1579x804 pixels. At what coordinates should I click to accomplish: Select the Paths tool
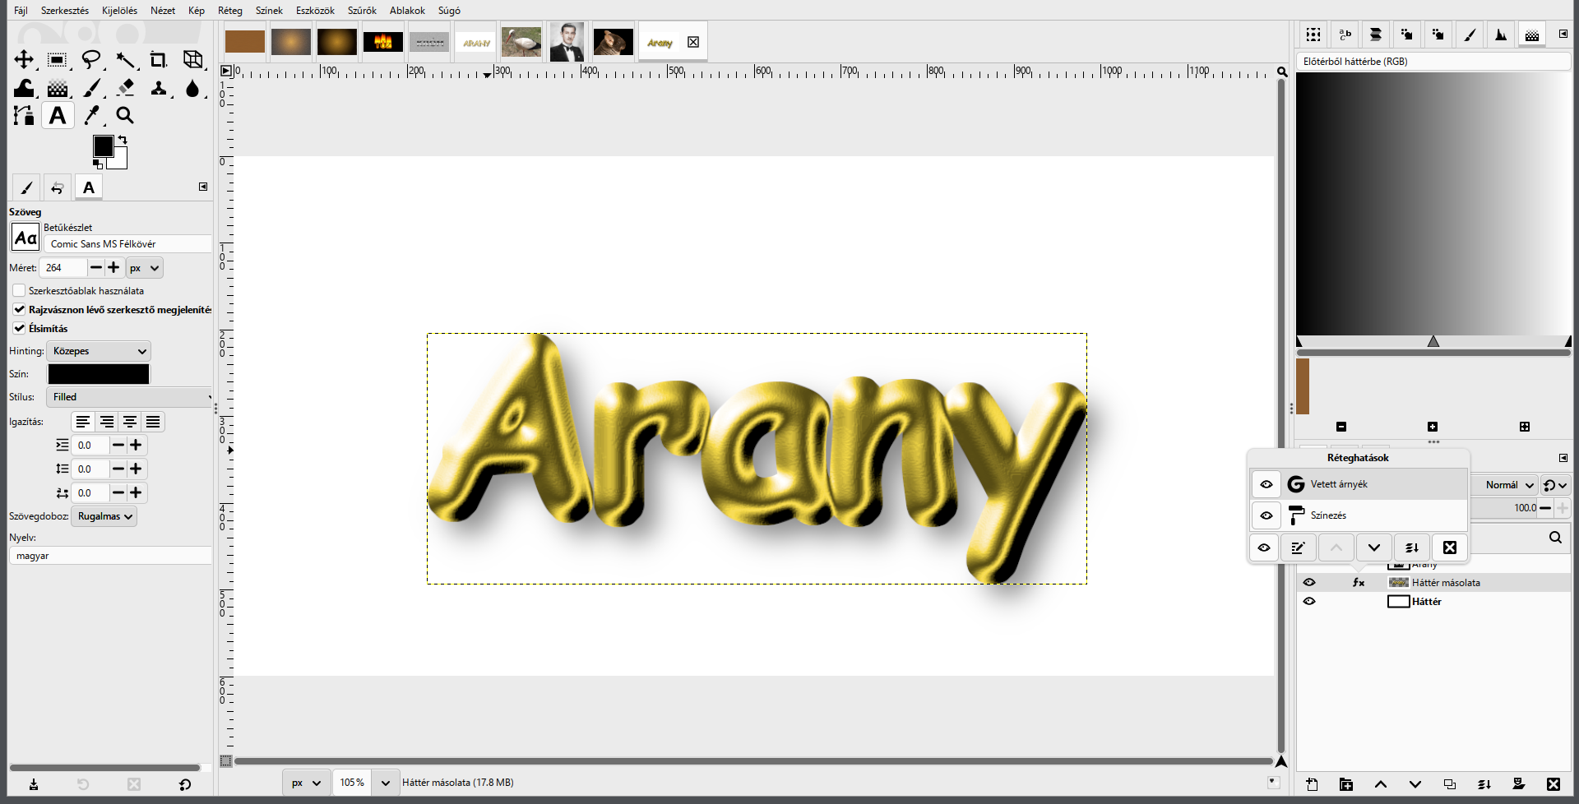click(24, 116)
